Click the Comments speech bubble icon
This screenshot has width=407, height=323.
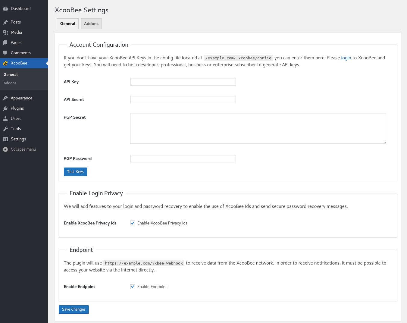pos(5,53)
